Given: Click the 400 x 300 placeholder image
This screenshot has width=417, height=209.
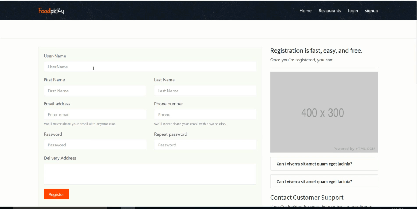Looking at the screenshot, I should 324,112.
